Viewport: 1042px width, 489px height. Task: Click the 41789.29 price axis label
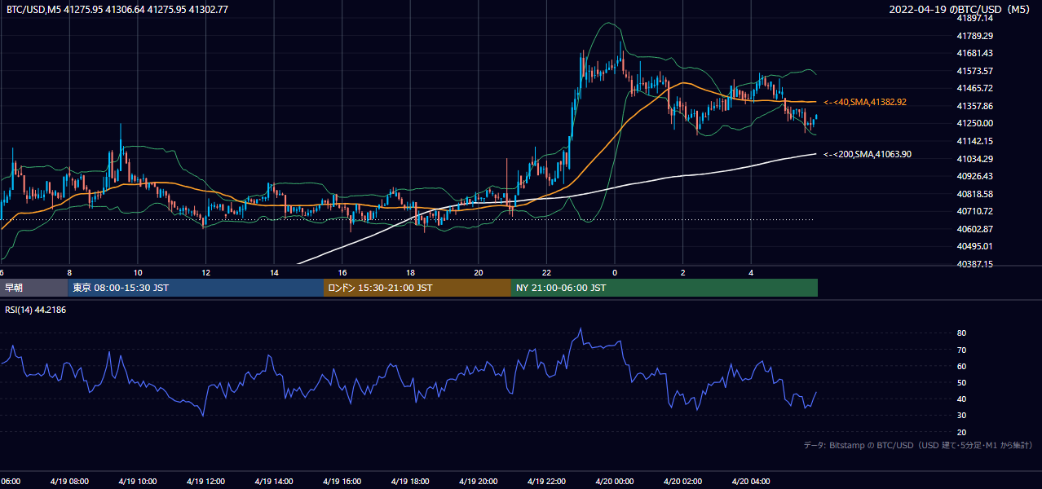[x=975, y=36]
